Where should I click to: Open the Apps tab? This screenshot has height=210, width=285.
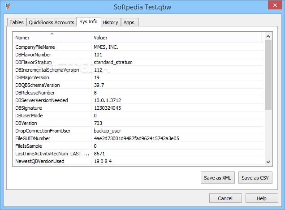pos(129,22)
